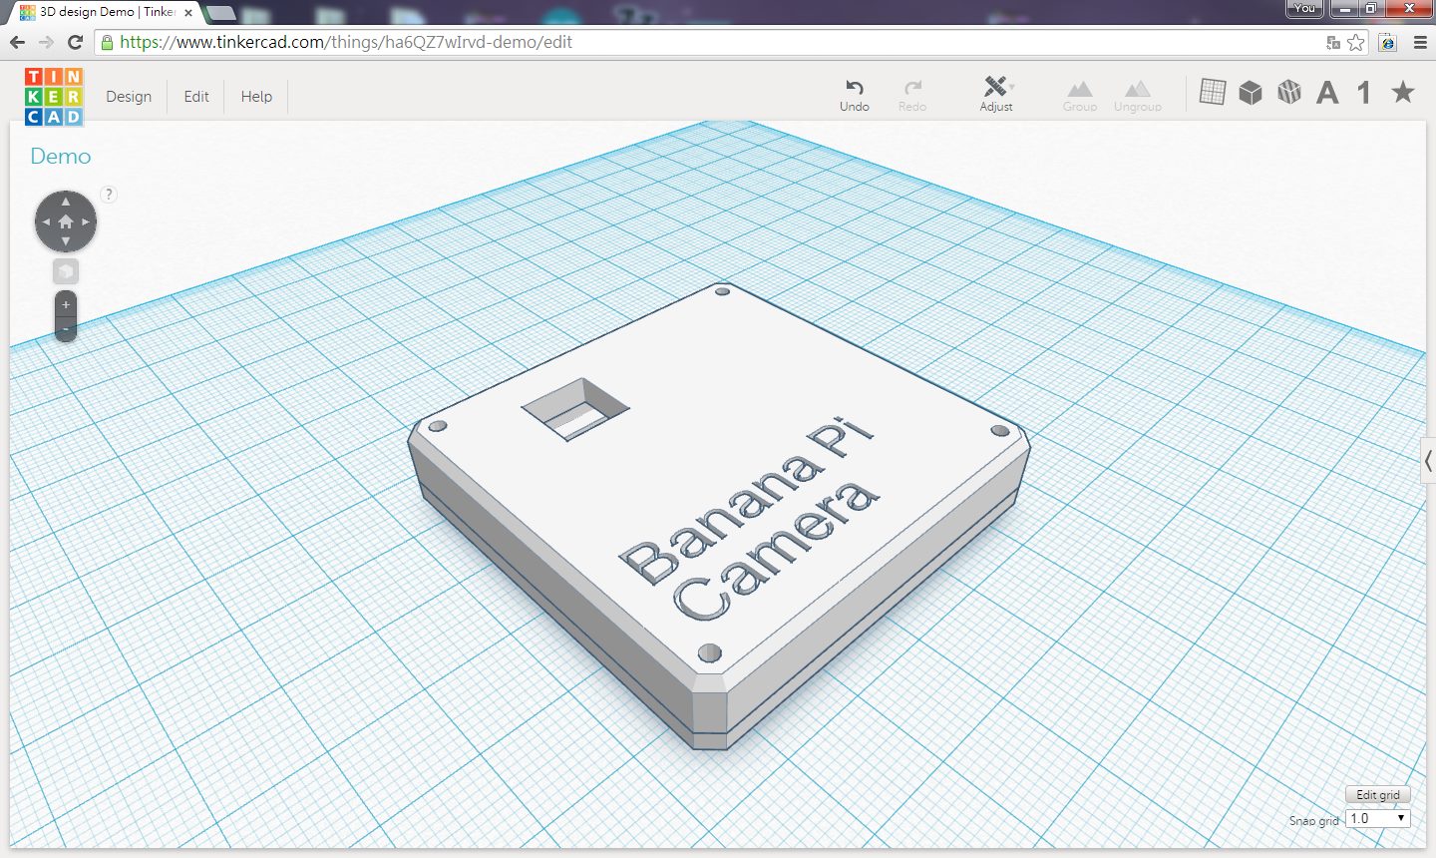Click home view on navigation pad
This screenshot has width=1436, height=858.
66,221
